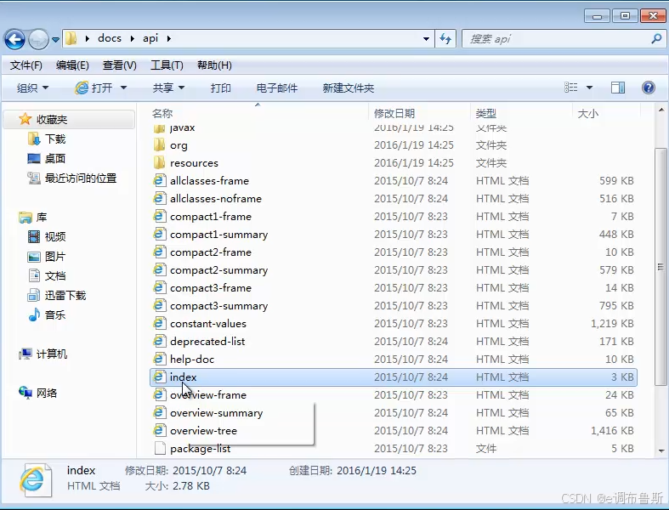Screen dimensions: 669x510
Task: Expand the arrow after docs in address bar
Action: pos(133,38)
